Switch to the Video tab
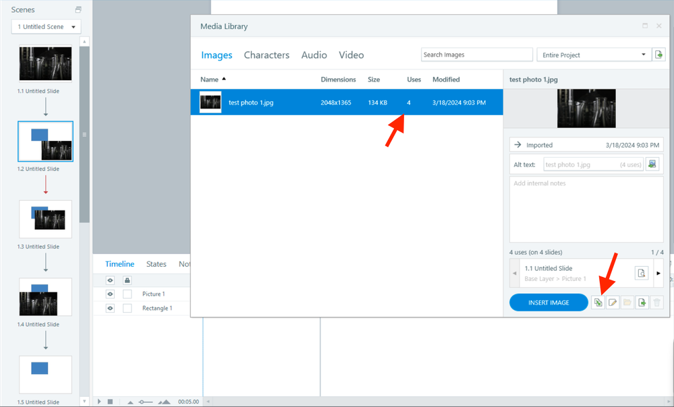The height and width of the screenshot is (407, 674). pos(352,55)
